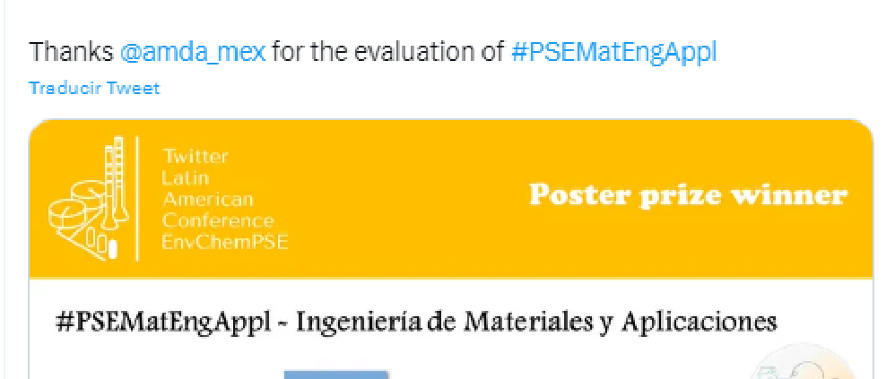Image resolution: width=895 pixels, height=379 pixels.
Task: Open the @amda_mex profile mention
Action: click(192, 52)
